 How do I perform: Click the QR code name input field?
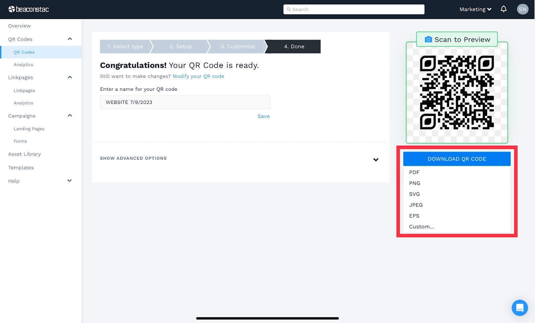pyautogui.click(x=185, y=102)
